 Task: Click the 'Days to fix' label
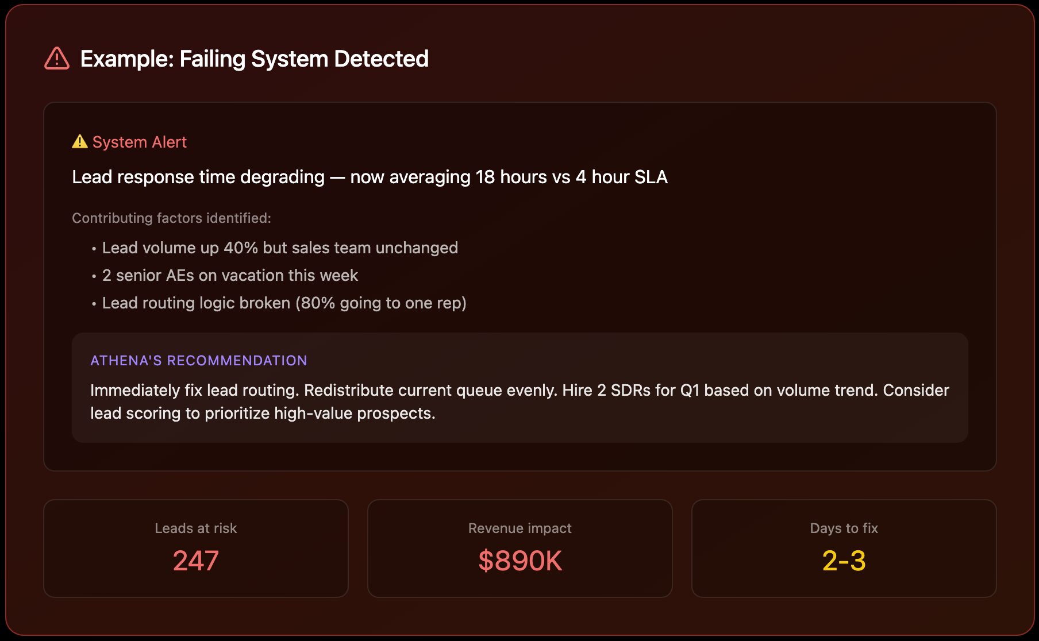click(x=844, y=528)
